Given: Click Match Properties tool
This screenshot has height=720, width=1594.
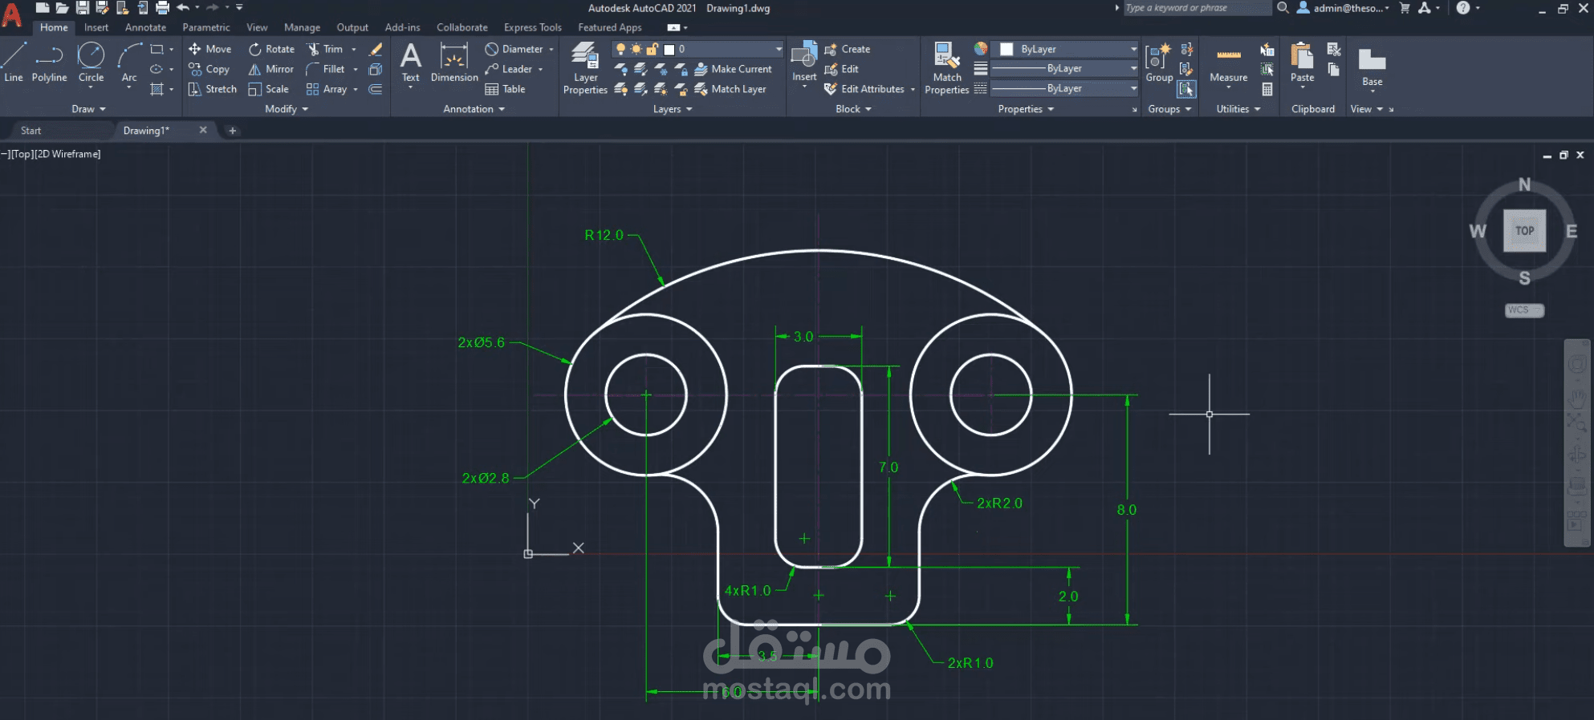Looking at the screenshot, I should (x=947, y=68).
